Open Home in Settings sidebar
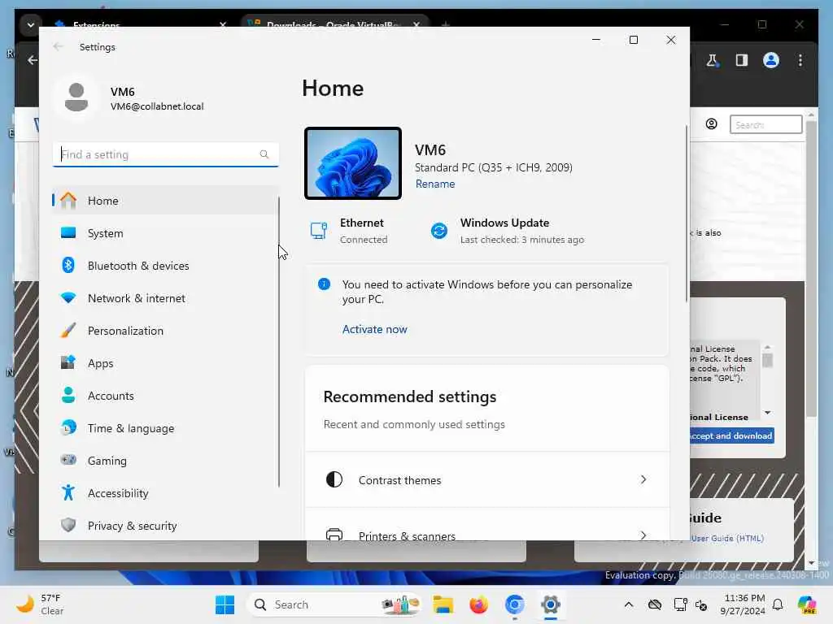The height and width of the screenshot is (624, 833). [x=165, y=201]
